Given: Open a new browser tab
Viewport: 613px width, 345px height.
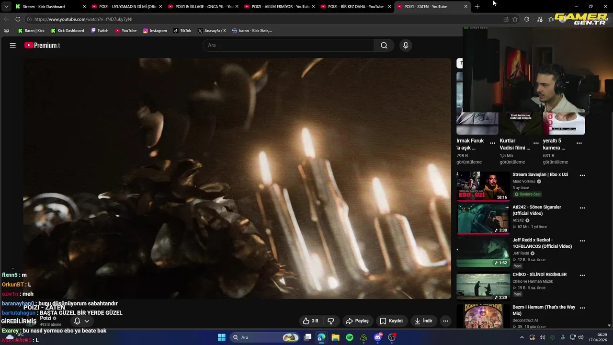Looking at the screenshot, I should click(x=477, y=7).
